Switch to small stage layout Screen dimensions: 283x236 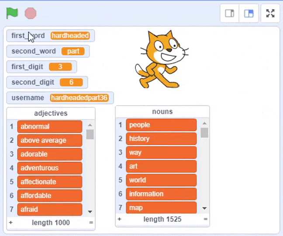click(x=230, y=13)
